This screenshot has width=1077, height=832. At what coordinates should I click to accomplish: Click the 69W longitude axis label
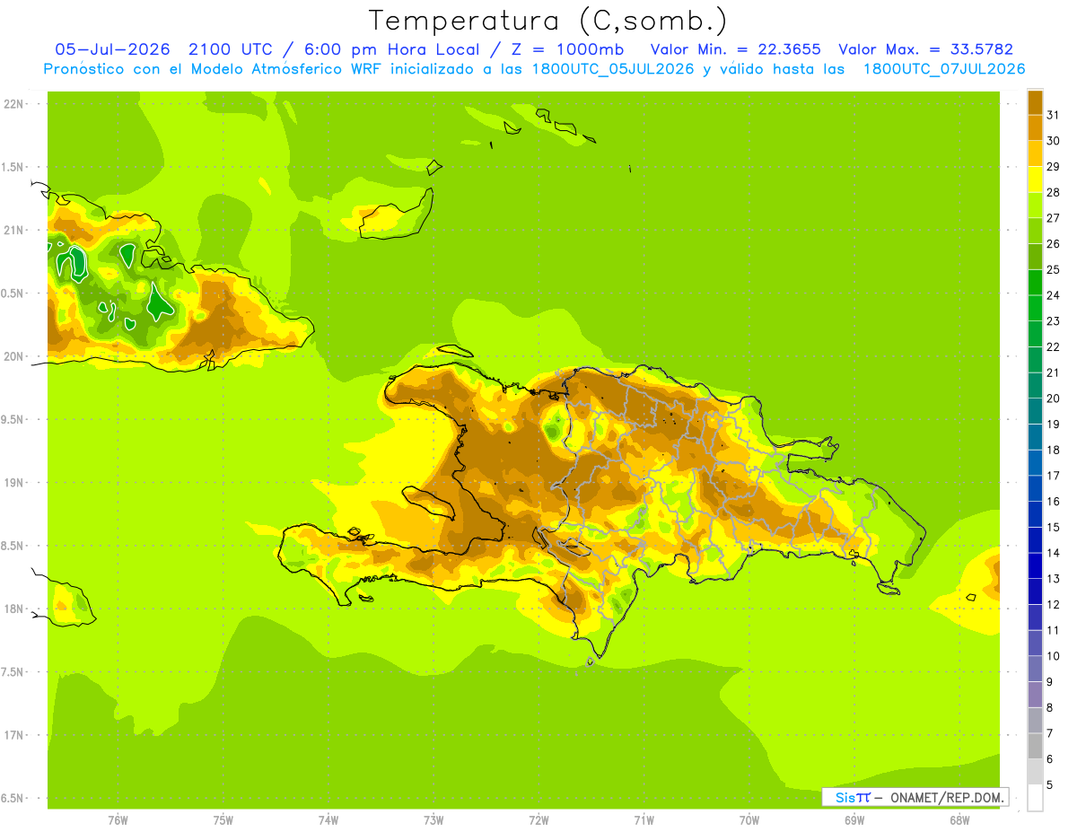coord(854,819)
